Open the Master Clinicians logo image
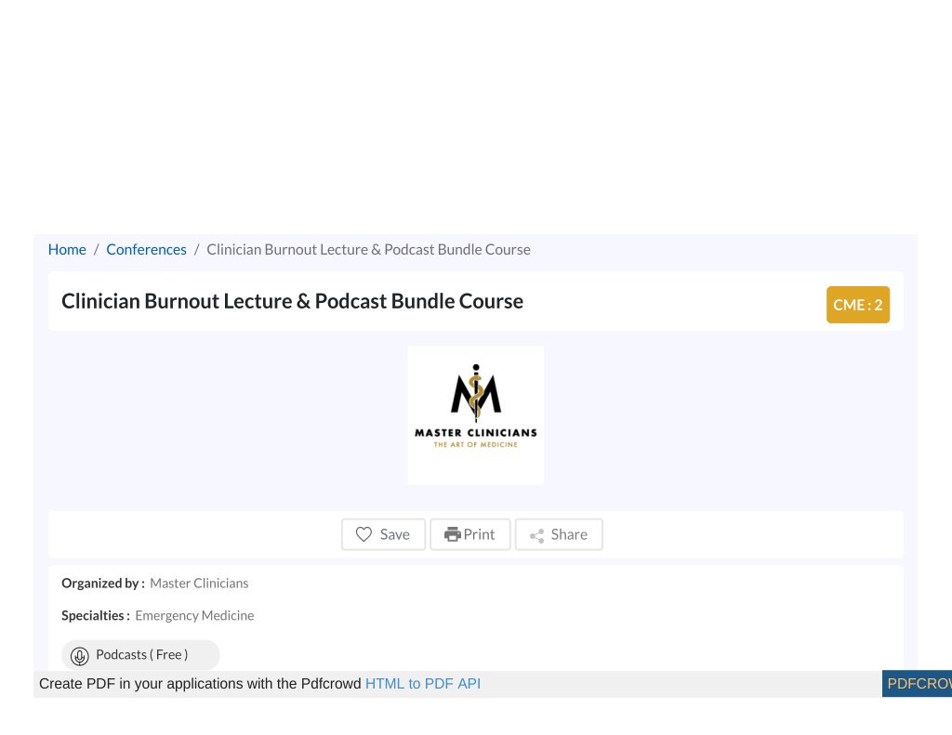Viewport: 952px width, 735px height. tap(476, 415)
